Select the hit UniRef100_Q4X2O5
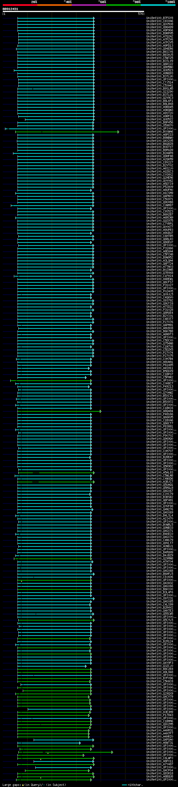178x787 pixels. (160, 141)
